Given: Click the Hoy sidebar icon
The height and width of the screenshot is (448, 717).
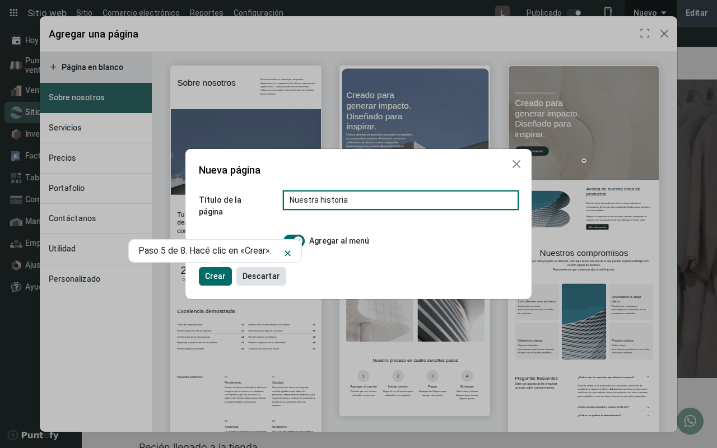Looking at the screenshot, I should 16,40.
